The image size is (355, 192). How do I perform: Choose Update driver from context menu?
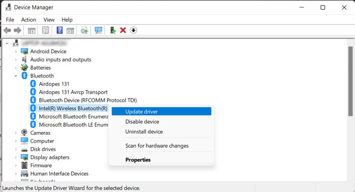tap(161, 112)
